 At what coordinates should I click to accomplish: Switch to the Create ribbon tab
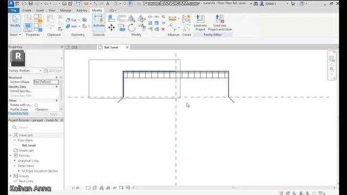(x=27, y=10)
